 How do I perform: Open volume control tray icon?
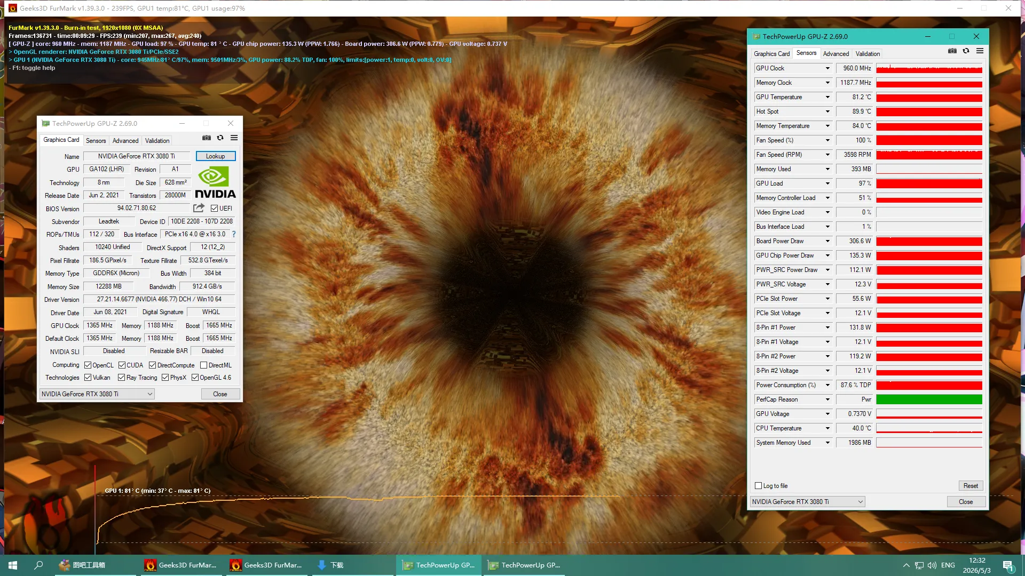click(x=932, y=565)
